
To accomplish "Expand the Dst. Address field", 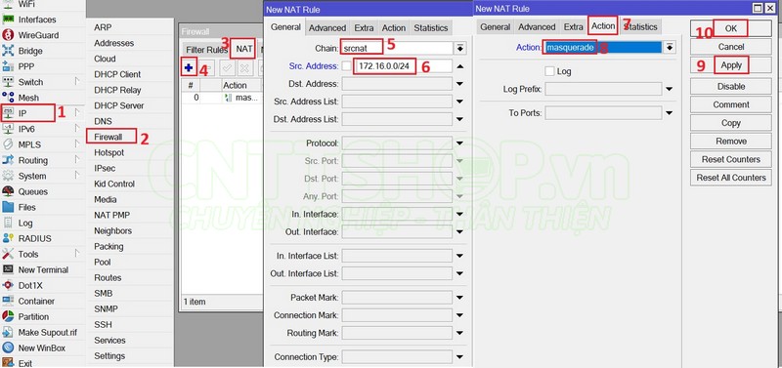I will pyautogui.click(x=459, y=84).
